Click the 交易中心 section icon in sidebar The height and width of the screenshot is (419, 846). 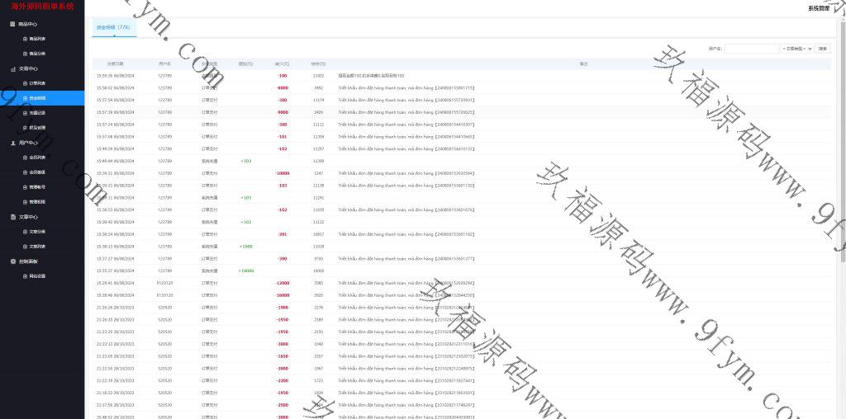12,69
